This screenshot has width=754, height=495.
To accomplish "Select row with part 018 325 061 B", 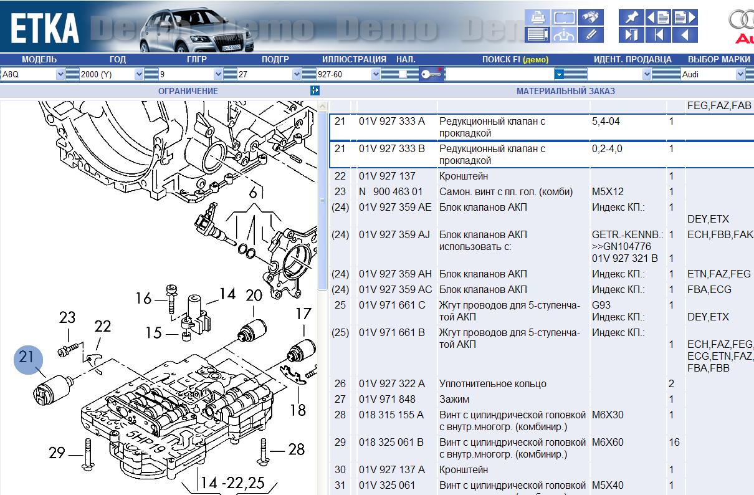I will tap(541, 448).
